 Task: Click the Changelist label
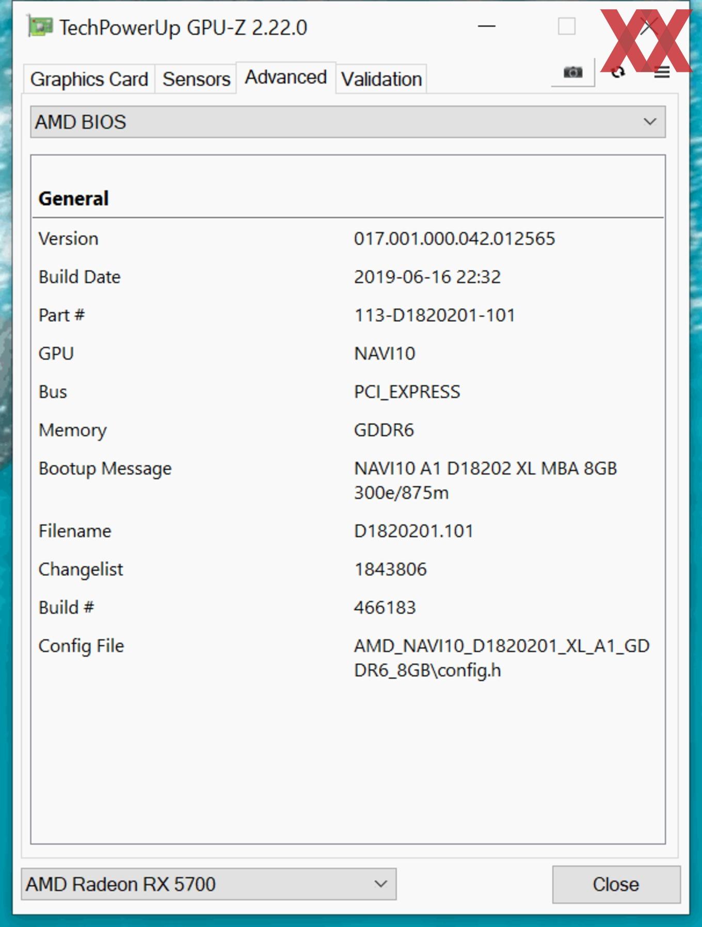81,570
